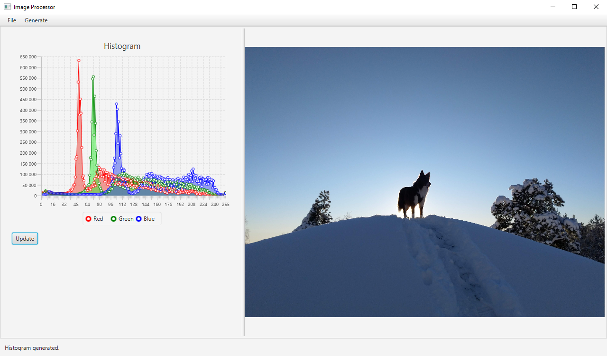
Task: Select the blue channel peak data point
Action: (x=116, y=104)
